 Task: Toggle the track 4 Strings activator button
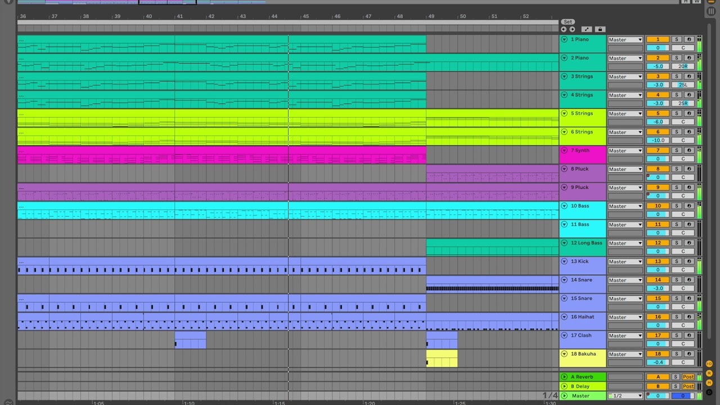658,95
